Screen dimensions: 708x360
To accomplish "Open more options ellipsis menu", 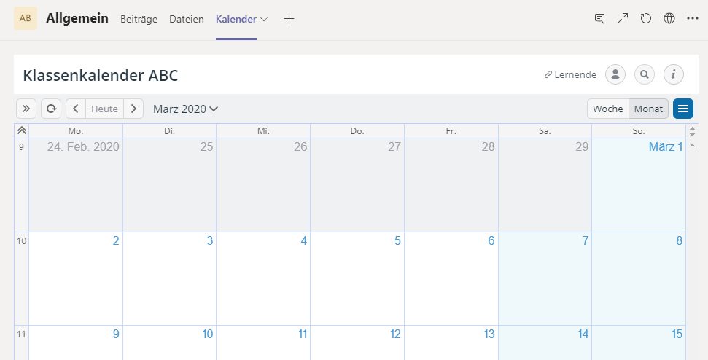I will tap(693, 18).
